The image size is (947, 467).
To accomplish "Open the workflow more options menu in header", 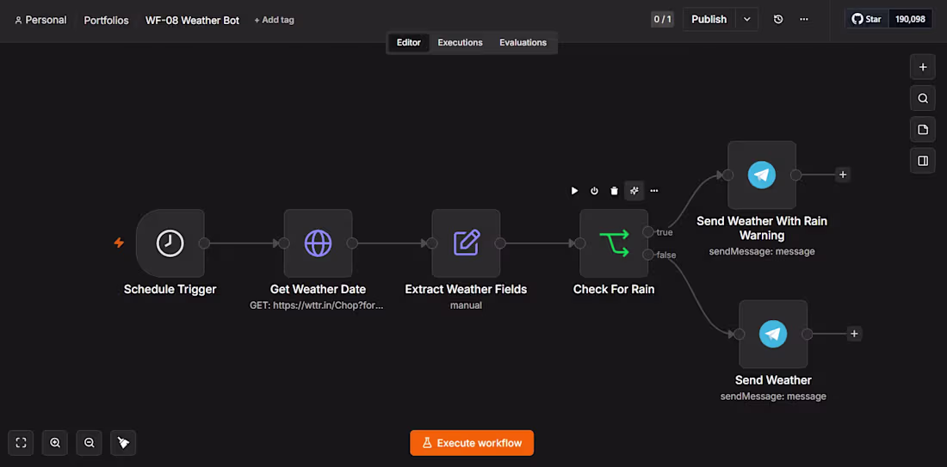I will click(x=804, y=19).
